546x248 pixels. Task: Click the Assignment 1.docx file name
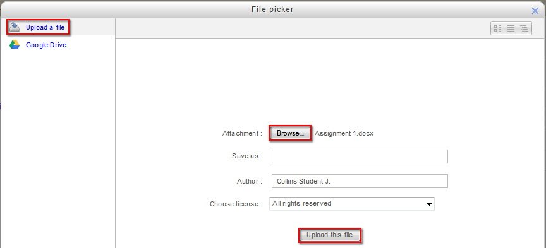344,133
